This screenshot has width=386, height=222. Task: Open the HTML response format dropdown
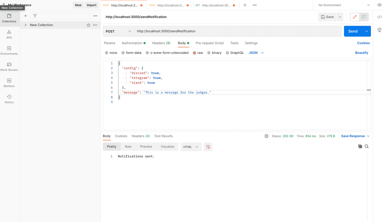point(191,147)
